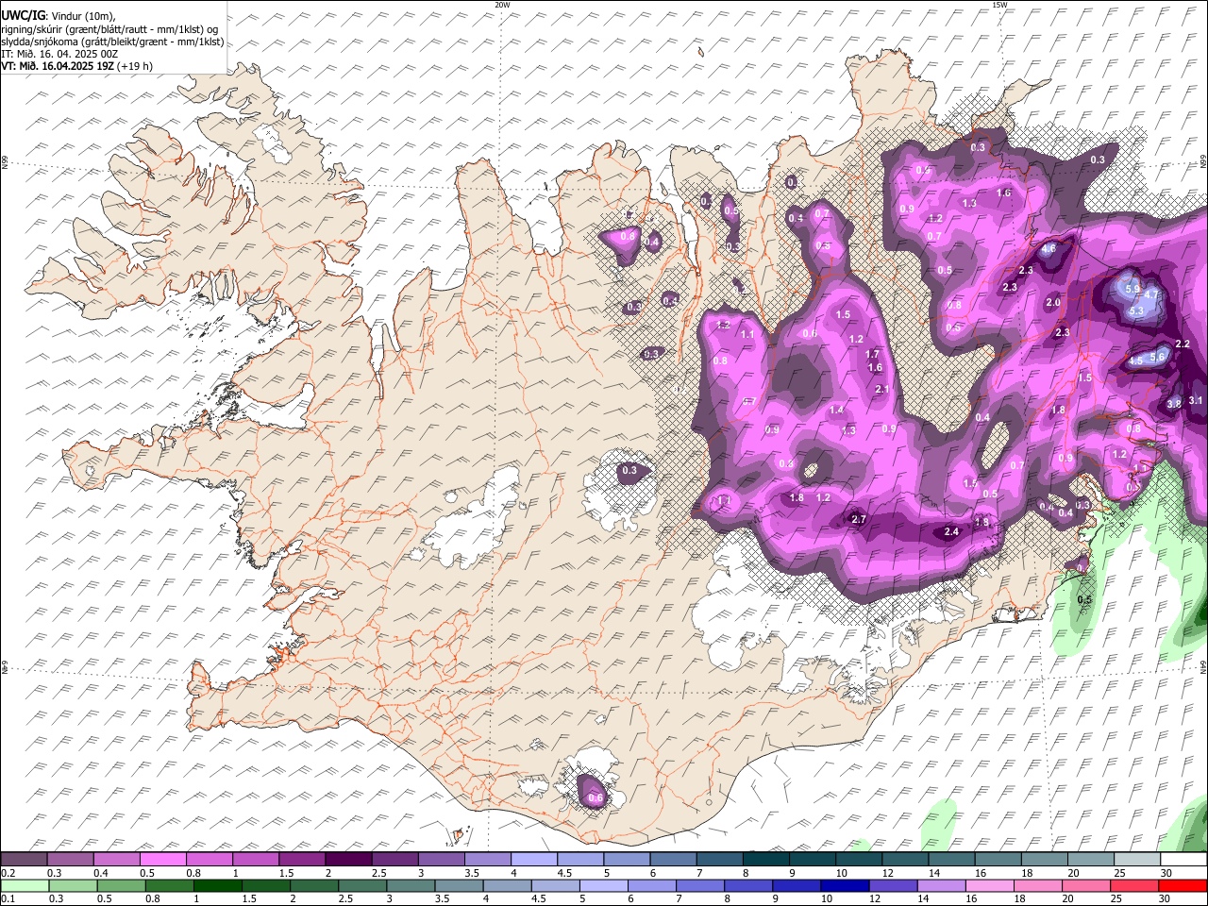This screenshot has width=1208, height=906.
Task: Select the snow scale swatch labeled 25
Action: pos(1137,860)
